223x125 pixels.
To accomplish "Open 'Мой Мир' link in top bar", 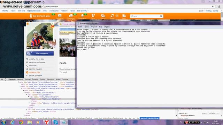I will pos(21,11).
